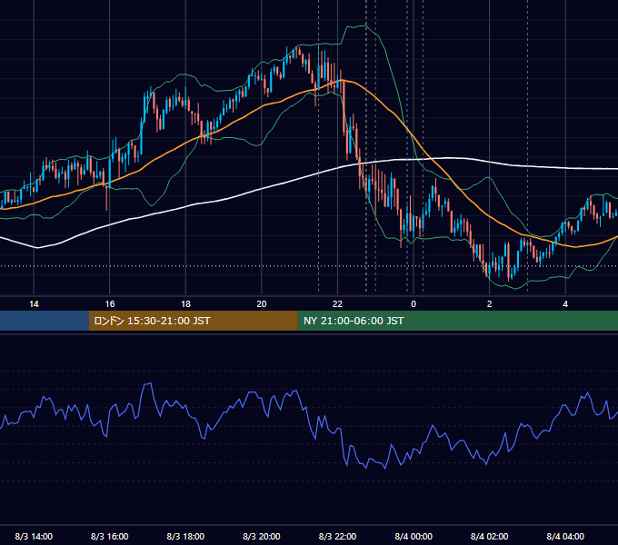Click the 8/3 14:00 date label
Image resolution: width=618 pixels, height=545 pixels.
[x=34, y=536]
